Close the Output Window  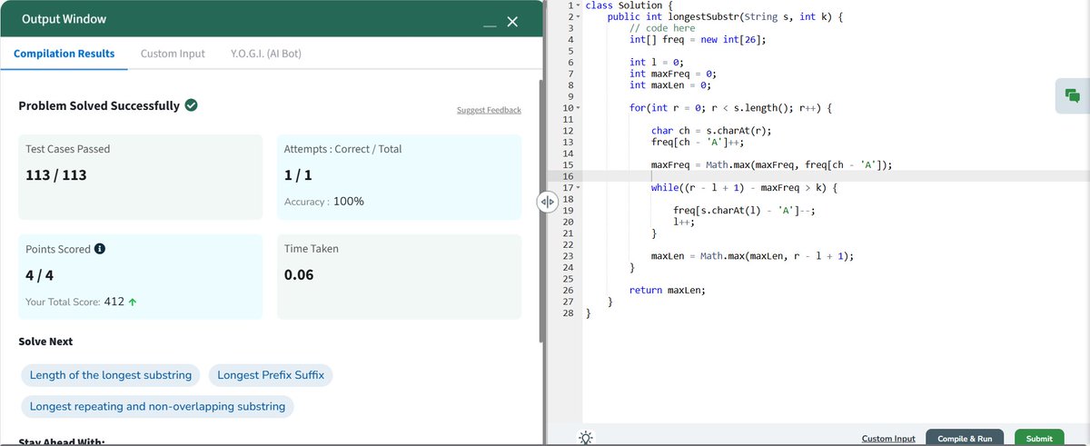coord(511,22)
